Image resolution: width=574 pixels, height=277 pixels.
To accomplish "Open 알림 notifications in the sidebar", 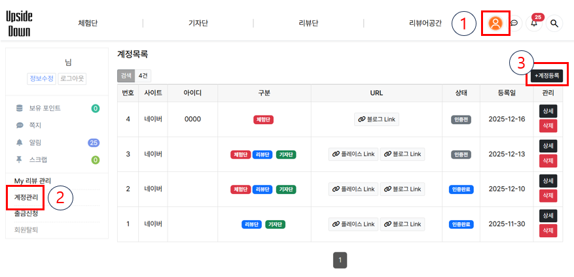I will [x=35, y=142].
